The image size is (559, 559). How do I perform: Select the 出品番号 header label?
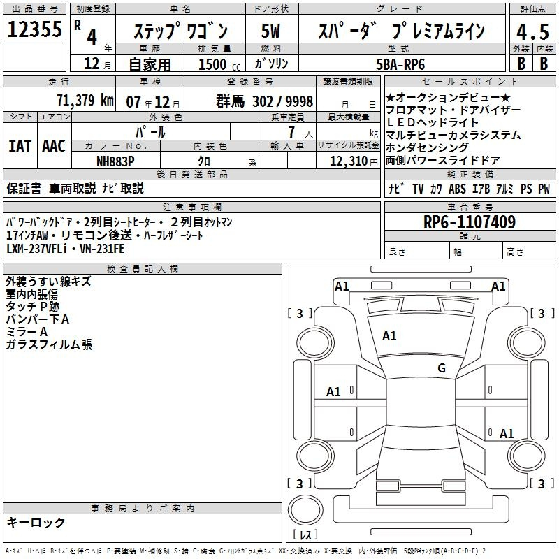[34, 9]
